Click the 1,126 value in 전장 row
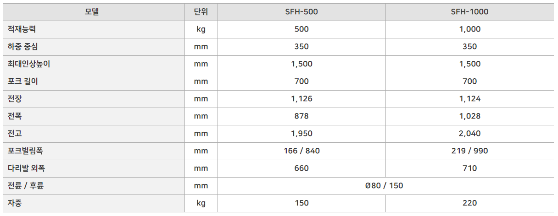The width and height of the screenshot is (558, 216). click(301, 99)
